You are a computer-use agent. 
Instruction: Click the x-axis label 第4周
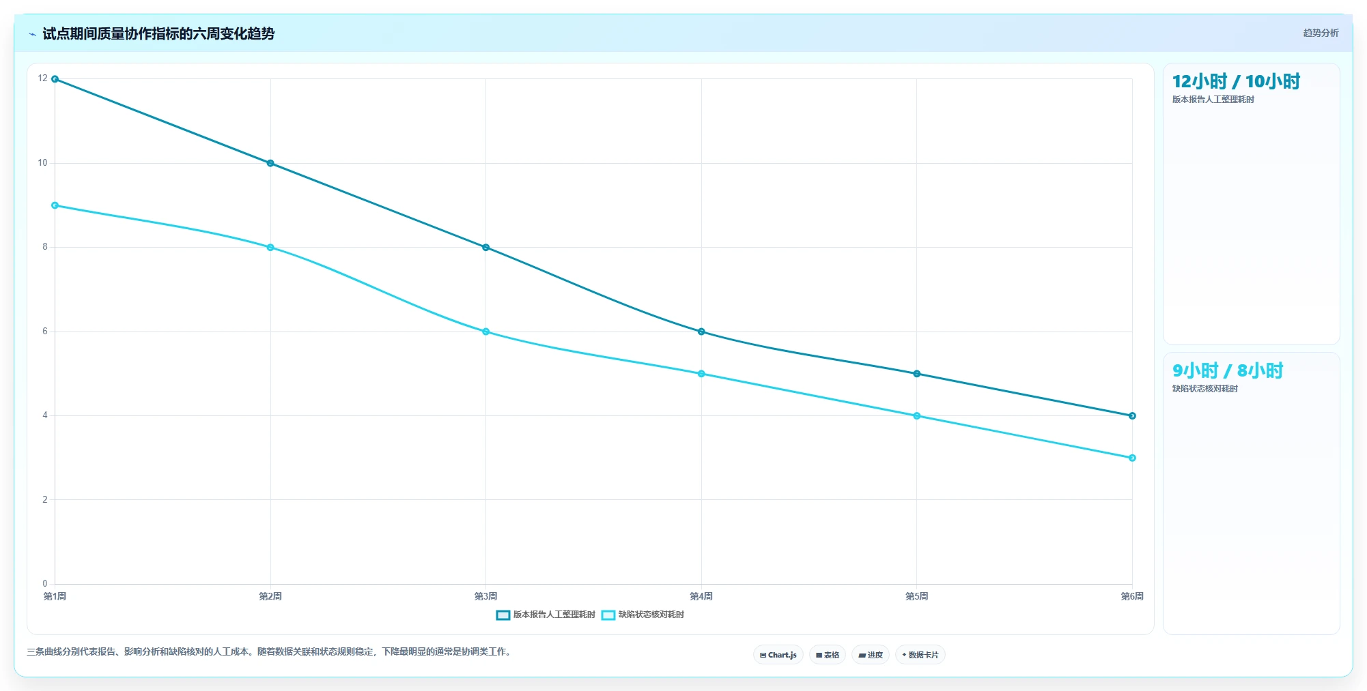(x=701, y=596)
